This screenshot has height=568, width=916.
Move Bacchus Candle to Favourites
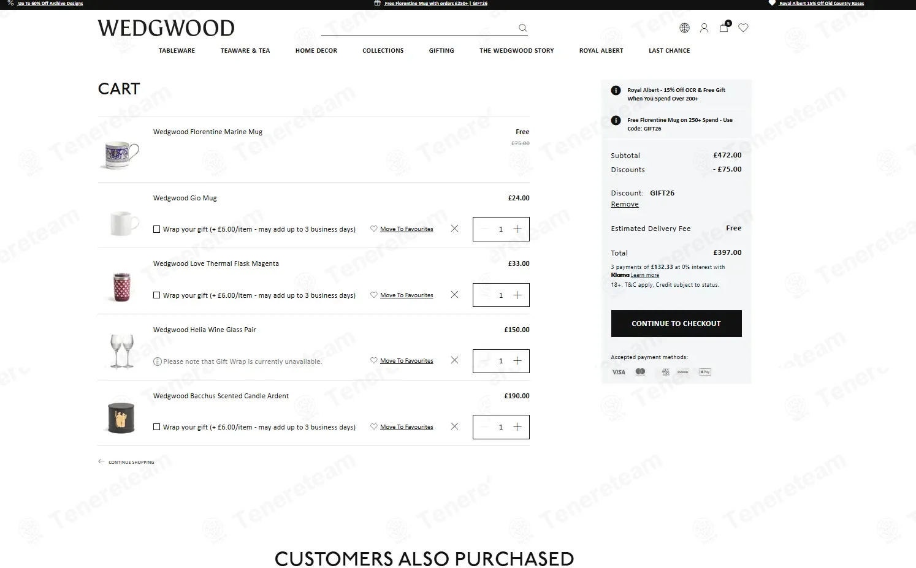pyautogui.click(x=406, y=427)
